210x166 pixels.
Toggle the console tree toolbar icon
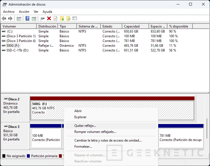tap(19, 19)
